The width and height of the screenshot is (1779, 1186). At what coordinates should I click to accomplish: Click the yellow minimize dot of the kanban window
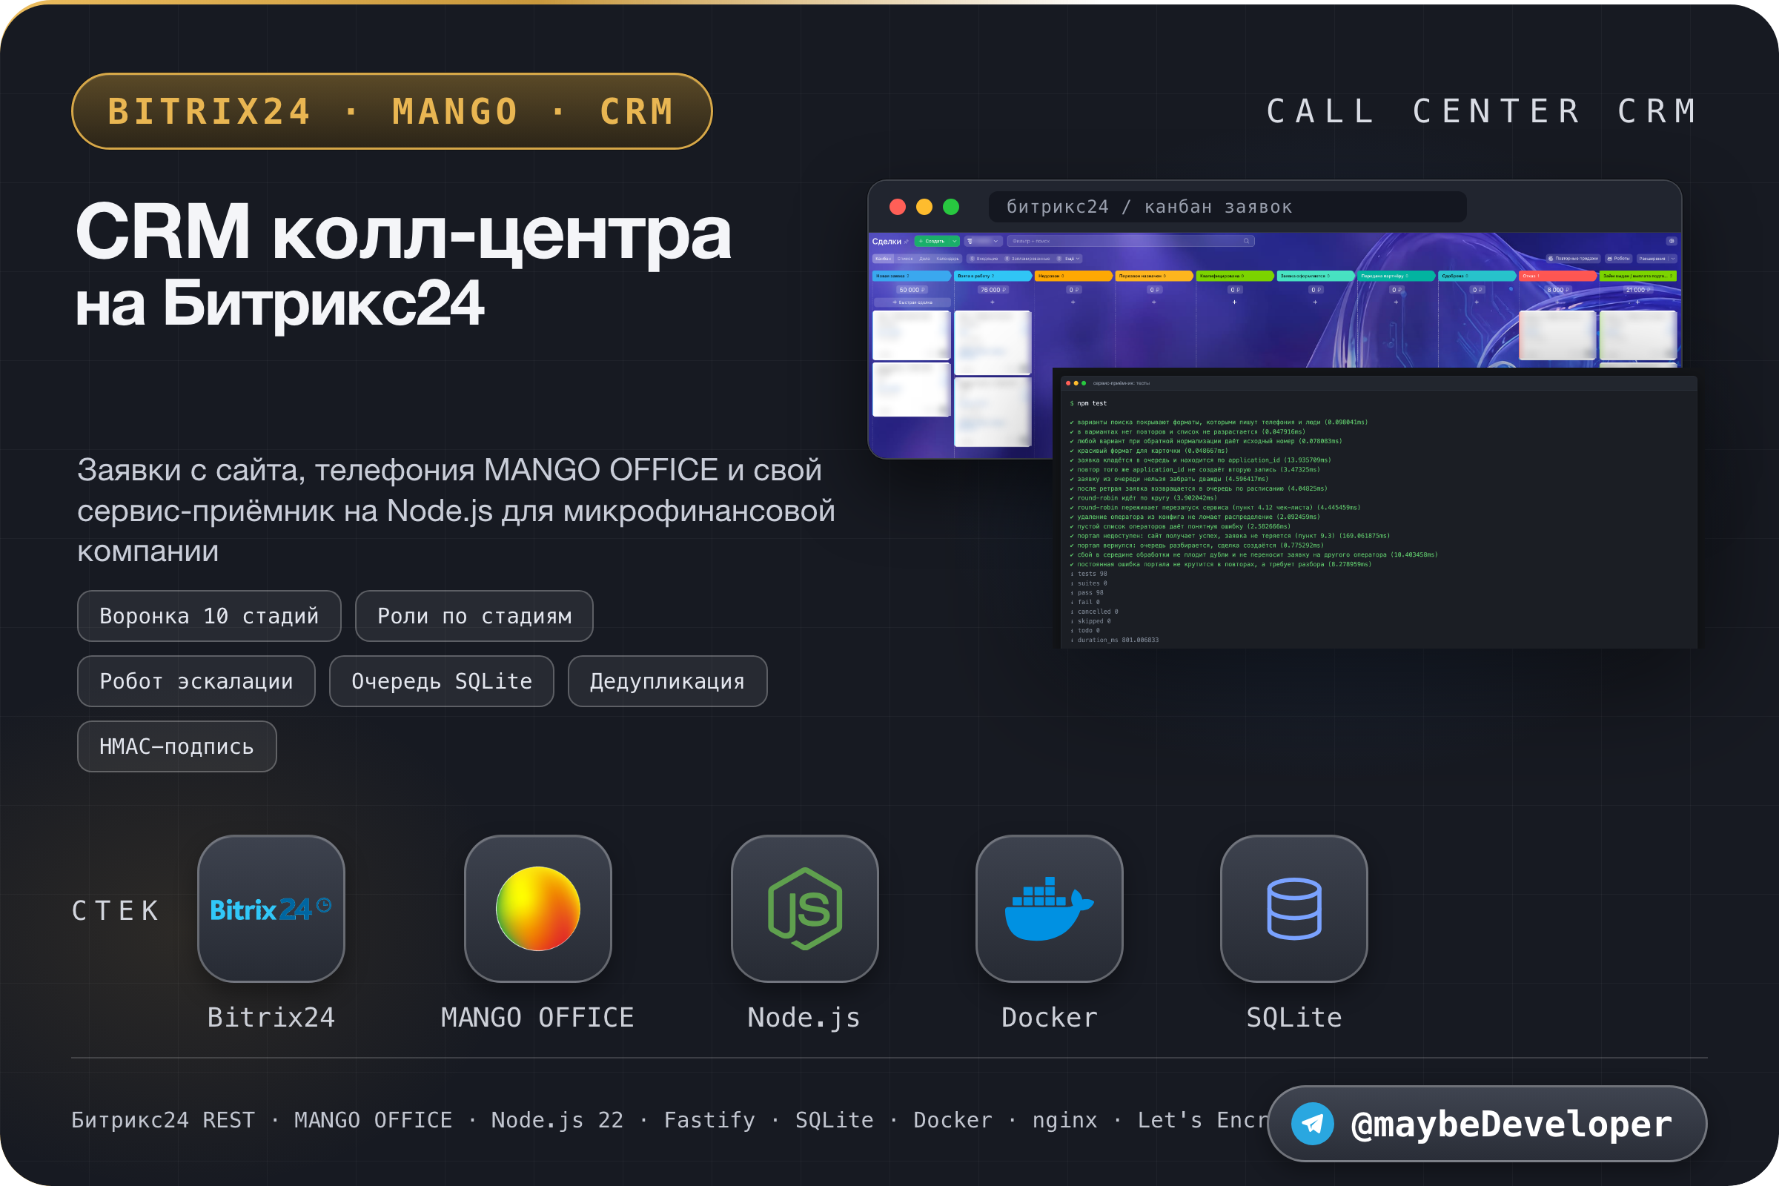pyautogui.click(x=924, y=207)
